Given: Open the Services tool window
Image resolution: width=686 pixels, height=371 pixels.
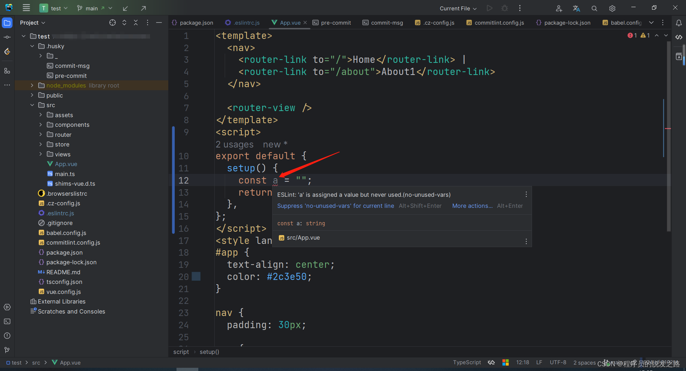Looking at the screenshot, I should coord(7,307).
